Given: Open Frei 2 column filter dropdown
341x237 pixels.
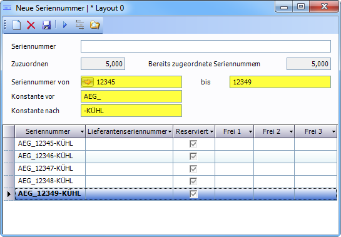Looking at the screenshot, I should 291,131.
